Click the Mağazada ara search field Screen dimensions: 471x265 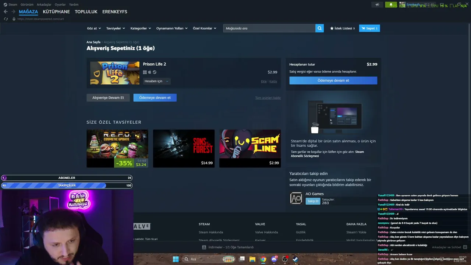point(269,28)
